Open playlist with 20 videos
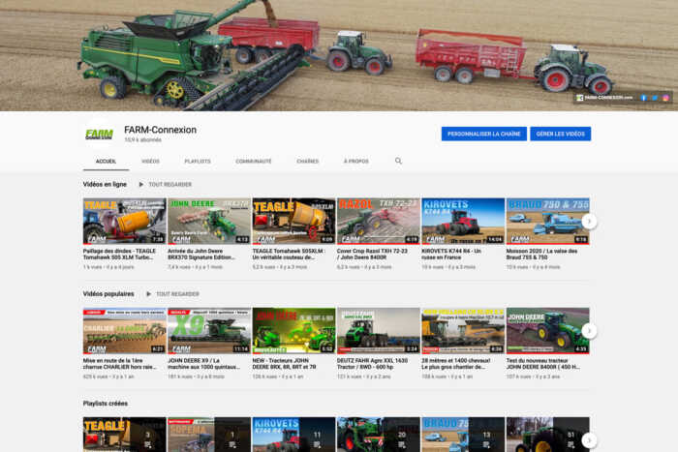Viewport: 678px width, 452px height. tap(379, 435)
